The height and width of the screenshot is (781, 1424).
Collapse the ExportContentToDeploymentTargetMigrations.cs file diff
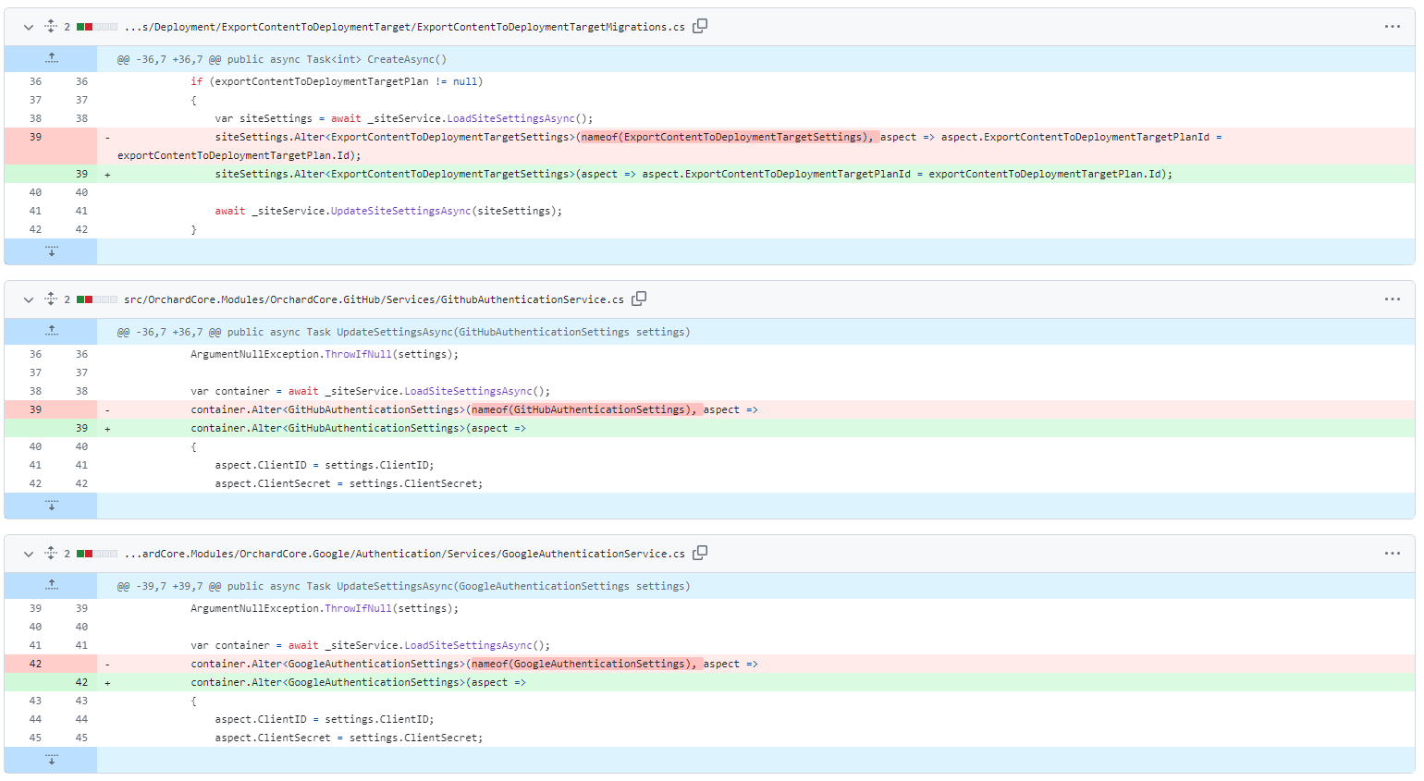29,27
